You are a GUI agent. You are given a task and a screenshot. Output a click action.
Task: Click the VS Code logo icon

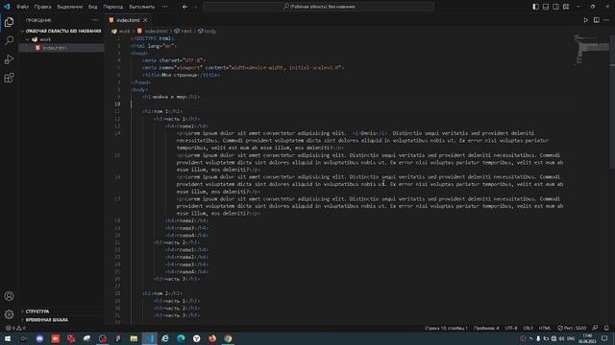7,7
